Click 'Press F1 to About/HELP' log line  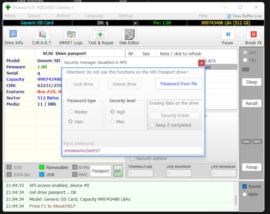pyautogui.click(x=52, y=206)
